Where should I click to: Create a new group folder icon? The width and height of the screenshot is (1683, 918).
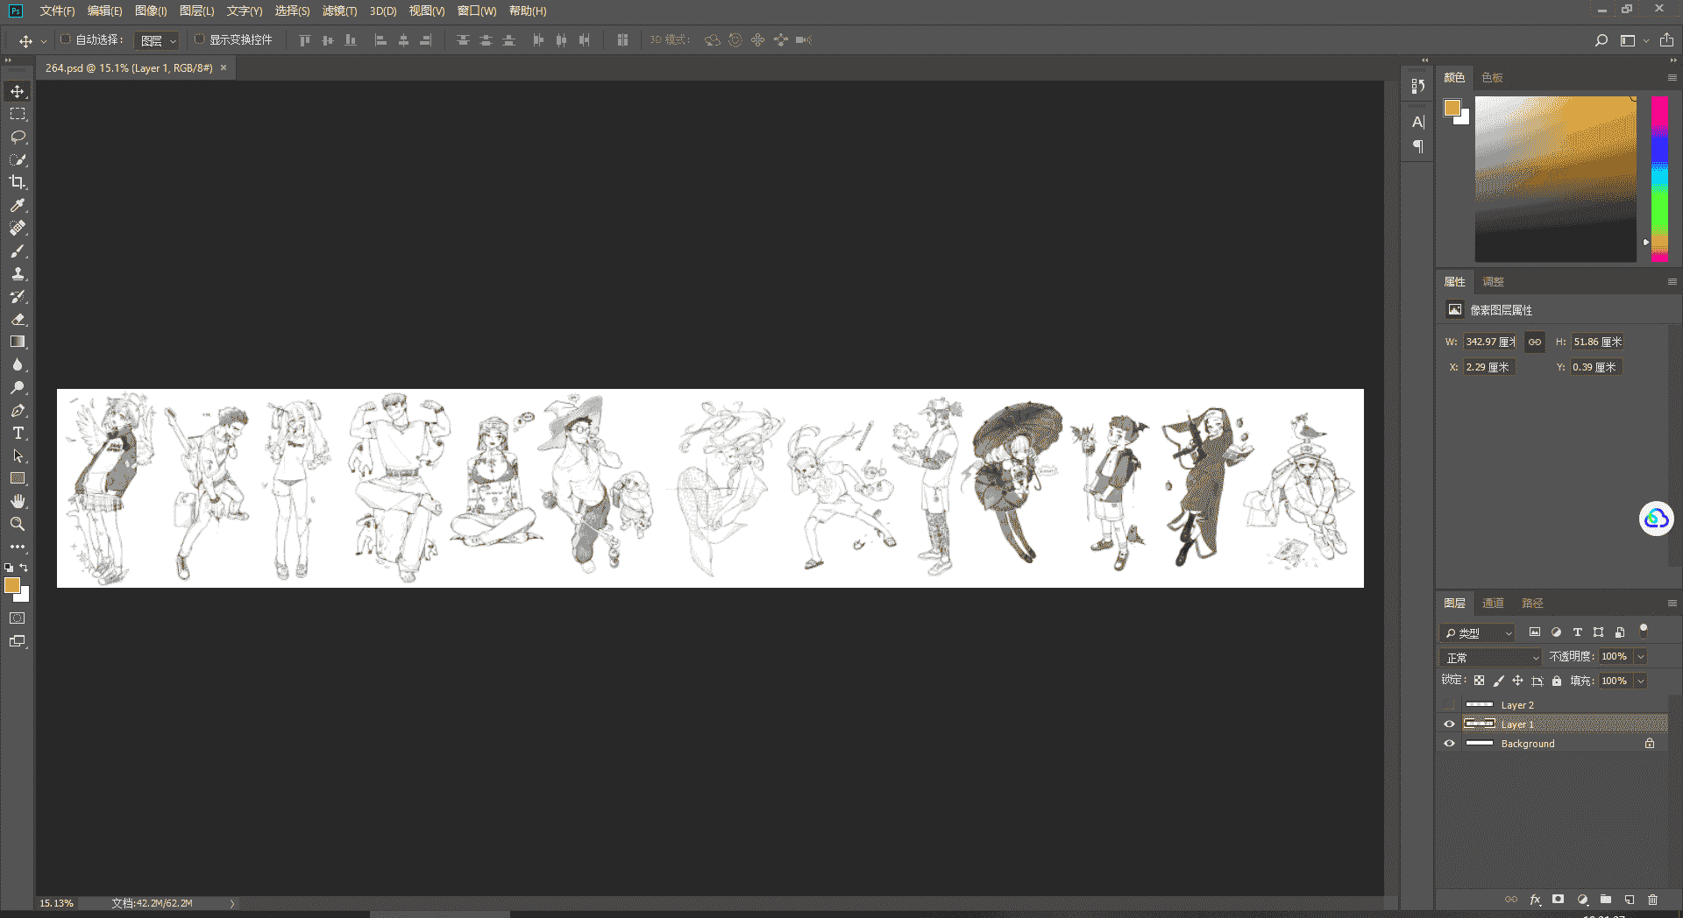pyautogui.click(x=1605, y=900)
